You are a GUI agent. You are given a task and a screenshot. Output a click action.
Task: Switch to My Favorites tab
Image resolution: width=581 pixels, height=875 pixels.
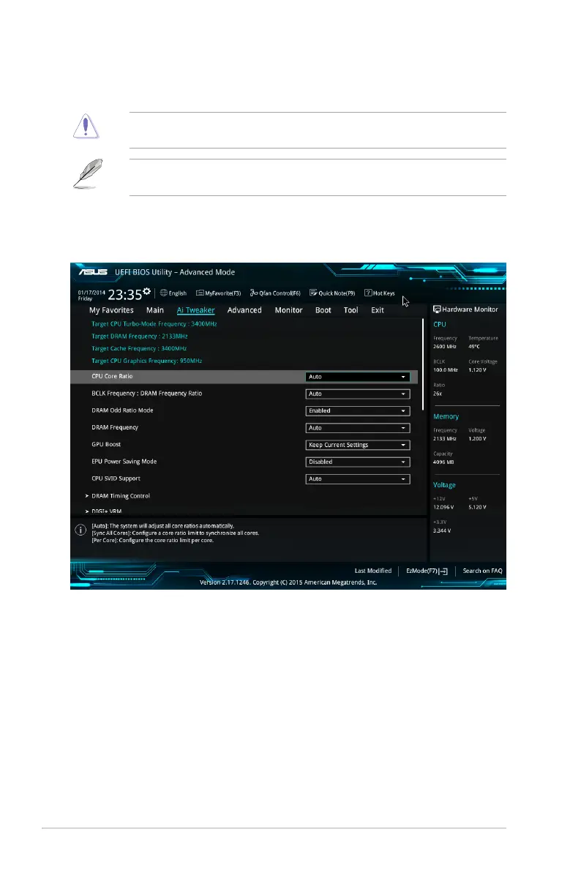click(x=112, y=310)
